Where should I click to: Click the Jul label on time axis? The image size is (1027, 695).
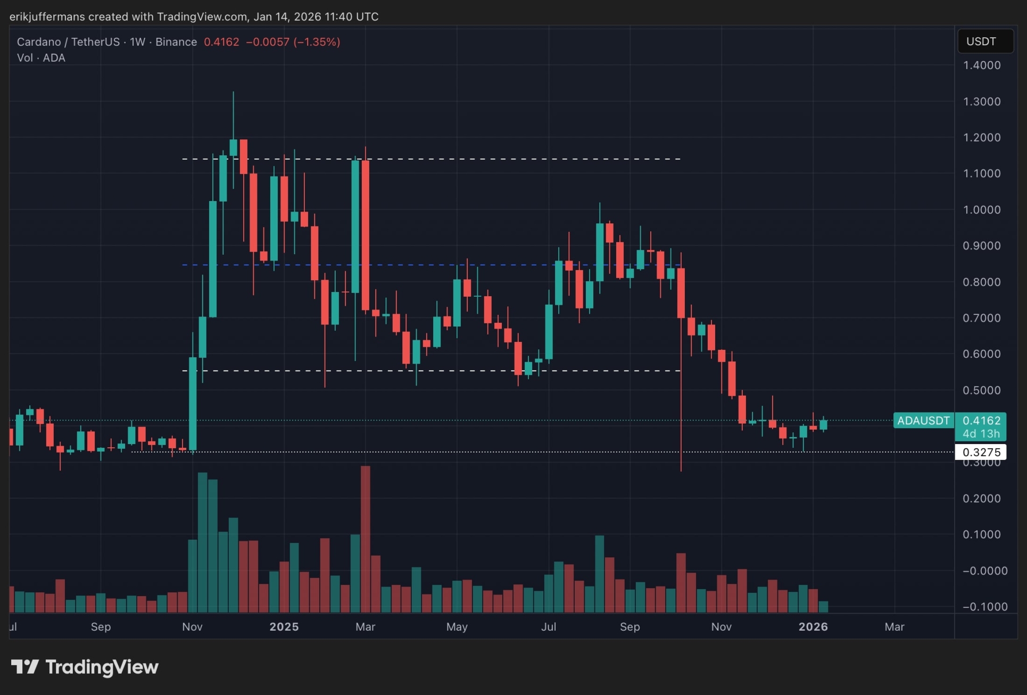click(x=548, y=626)
